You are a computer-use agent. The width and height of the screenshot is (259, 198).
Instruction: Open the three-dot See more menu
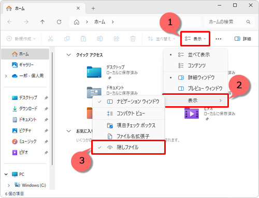pyautogui.click(x=219, y=39)
